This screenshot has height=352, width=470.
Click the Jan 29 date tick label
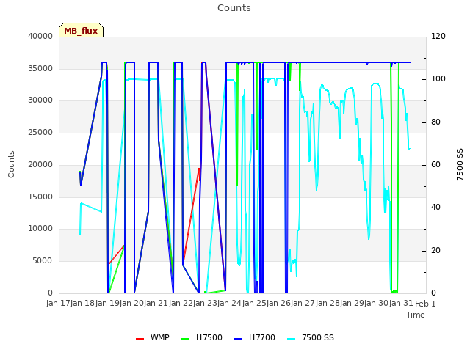[352, 304]
